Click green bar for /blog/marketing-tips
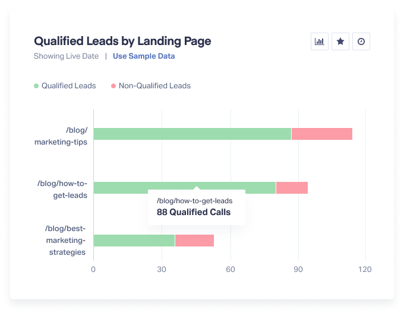 click(192, 134)
